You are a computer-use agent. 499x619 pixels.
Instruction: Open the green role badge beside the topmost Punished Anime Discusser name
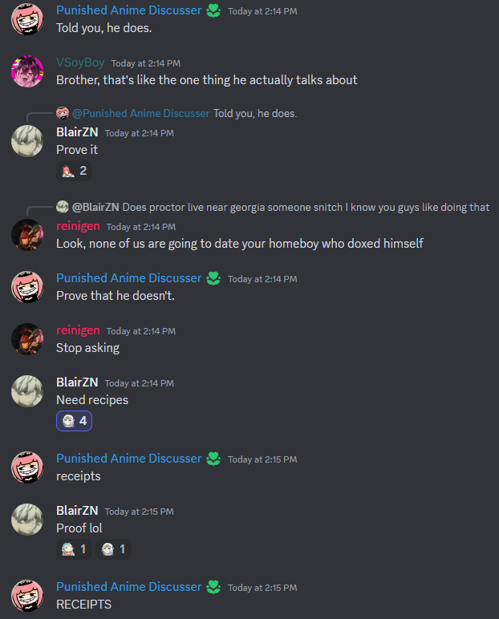click(213, 10)
